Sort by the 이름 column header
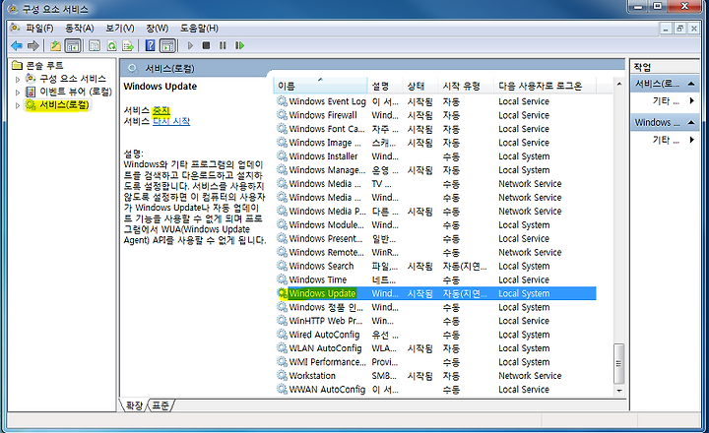Viewport: 709px width, 433px height. point(321,86)
